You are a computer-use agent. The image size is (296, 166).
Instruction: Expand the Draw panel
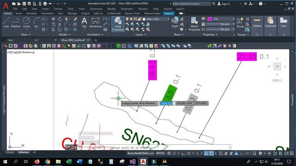(x=26, y=35)
